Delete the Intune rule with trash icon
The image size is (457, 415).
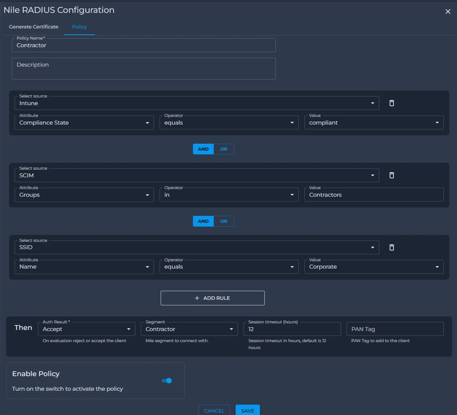(392, 103)
